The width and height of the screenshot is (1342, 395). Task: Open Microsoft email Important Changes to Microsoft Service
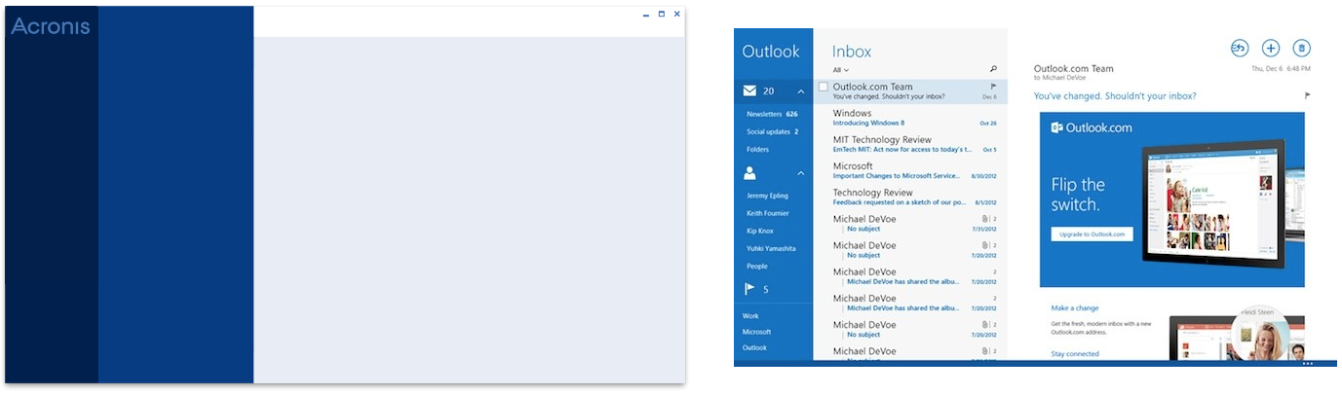tap(914, 170)
